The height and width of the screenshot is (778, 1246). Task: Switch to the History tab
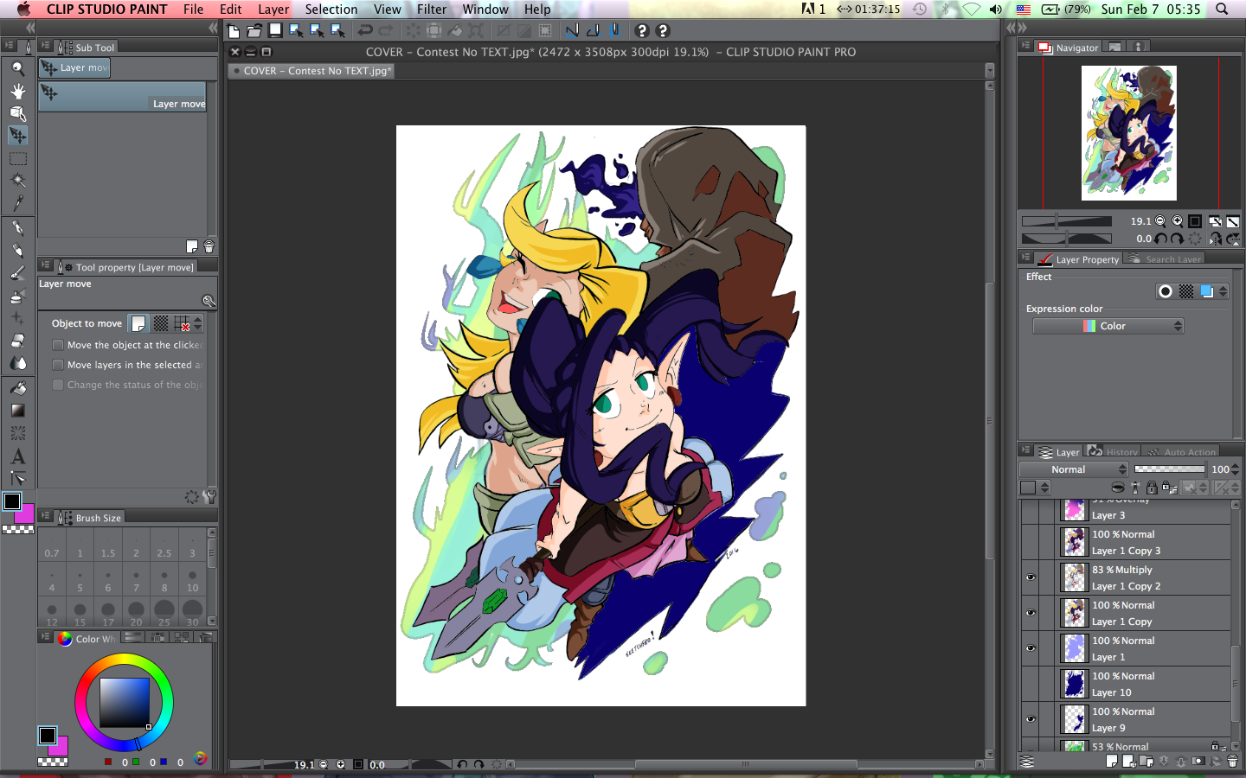tap(1114, 452)
